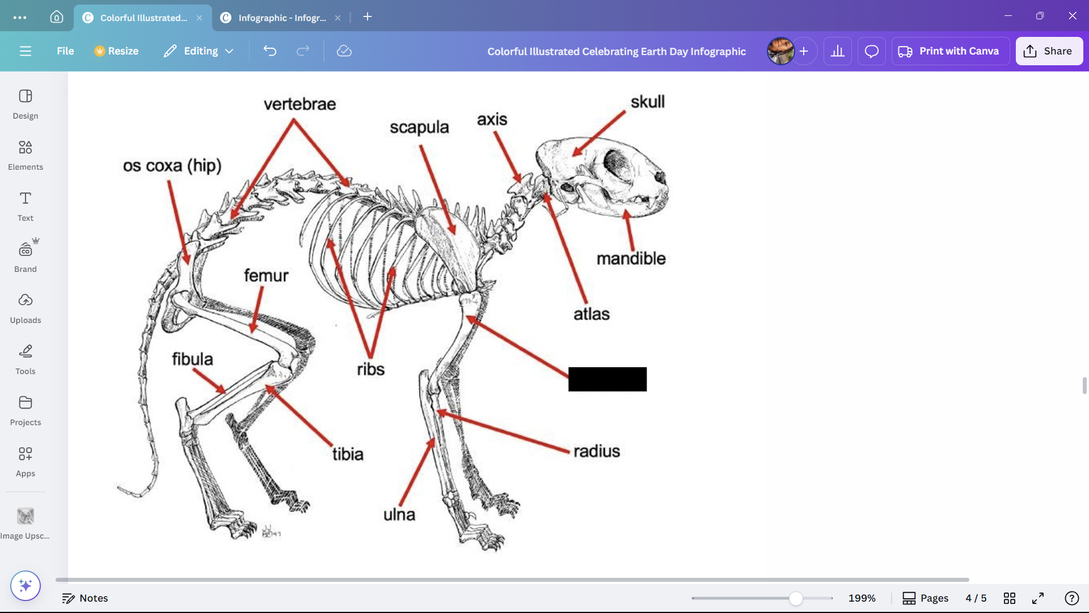Click the fibula label
This screenshot has height=613, width=1089.
tap(192, 359)
